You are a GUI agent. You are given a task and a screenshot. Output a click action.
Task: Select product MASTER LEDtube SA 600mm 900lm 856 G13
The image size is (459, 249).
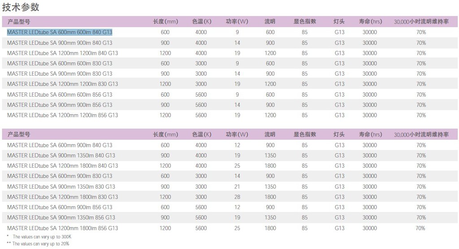[60, 207]
